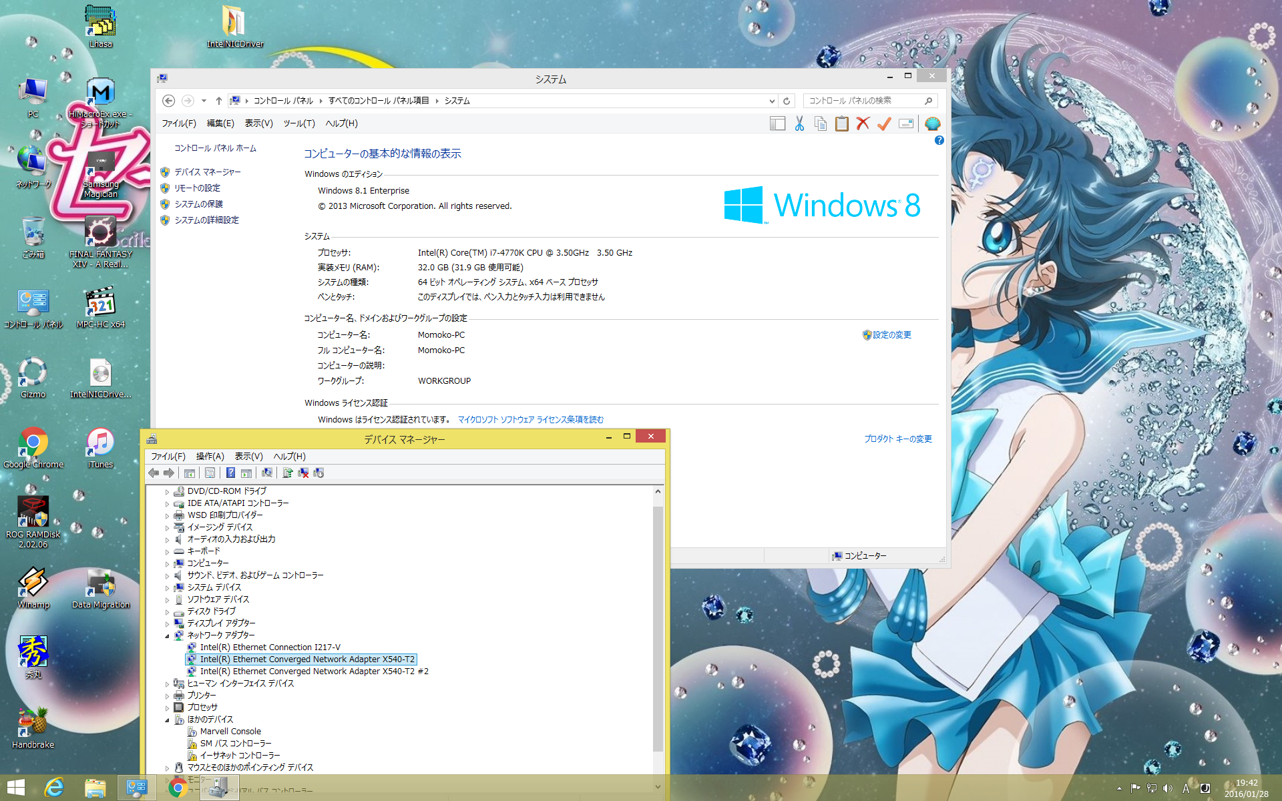1282x801 pixels.
Task: Click the Device Manager vertical scrollbar down arrow
Action: [658, 786]
